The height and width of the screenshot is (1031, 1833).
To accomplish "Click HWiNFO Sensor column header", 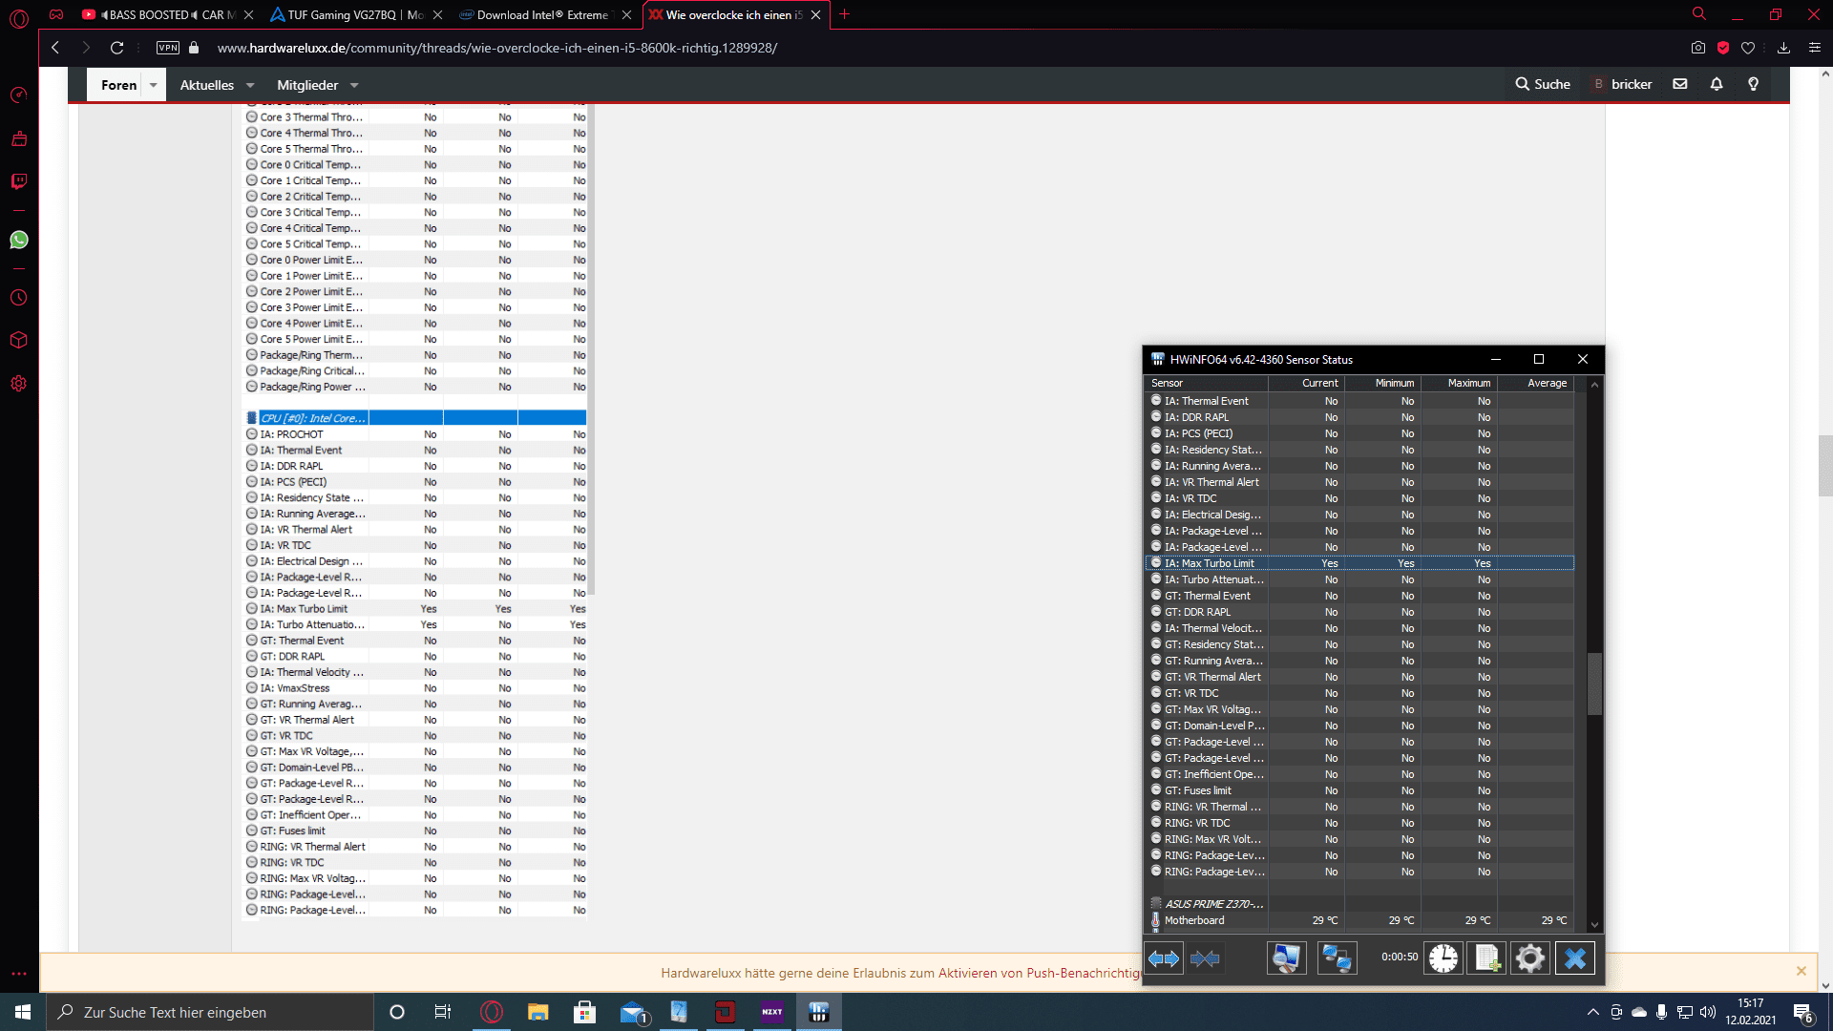I will [1207, 383].
